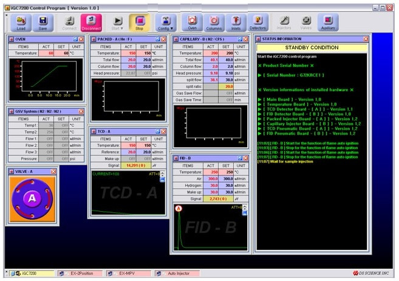
Task: Click the Injectors toolbar icon
Action: pyautogui.click(x=284, y=22)
